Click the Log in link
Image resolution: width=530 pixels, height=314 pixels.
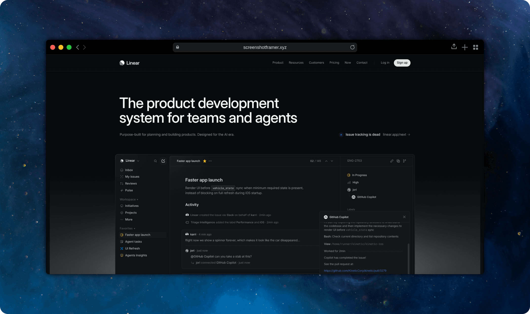coord(385,63)
